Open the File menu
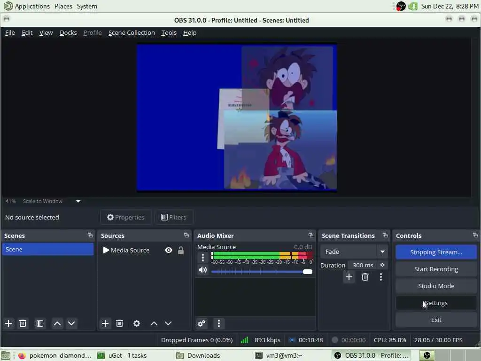 10,32
